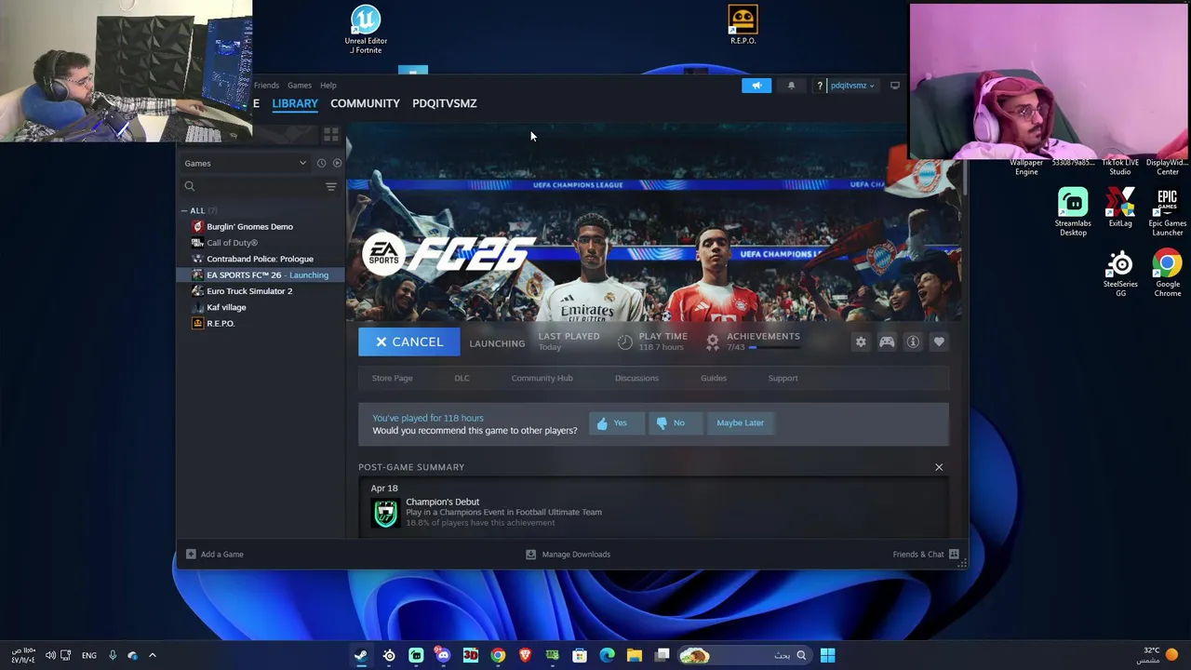Click the library search magnifier icon
The height and width of the screenshot is (670, 1191).
click(190, 186)
